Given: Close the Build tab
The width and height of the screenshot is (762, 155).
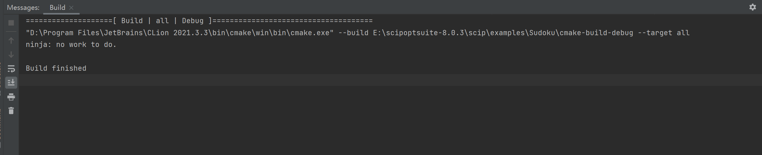Looking at the screenshot, I should tap(71, 8).
